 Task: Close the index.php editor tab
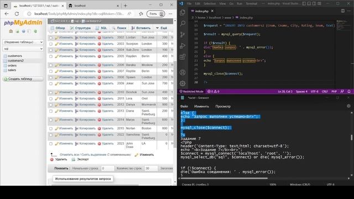(x=212, y=11)
